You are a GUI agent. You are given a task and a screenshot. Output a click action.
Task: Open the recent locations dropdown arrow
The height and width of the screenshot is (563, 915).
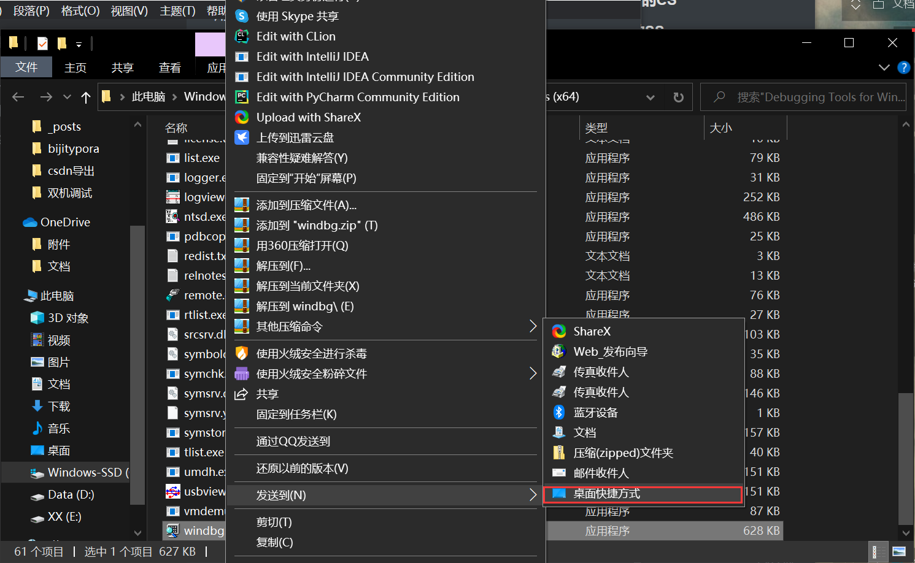click(68, 97)
